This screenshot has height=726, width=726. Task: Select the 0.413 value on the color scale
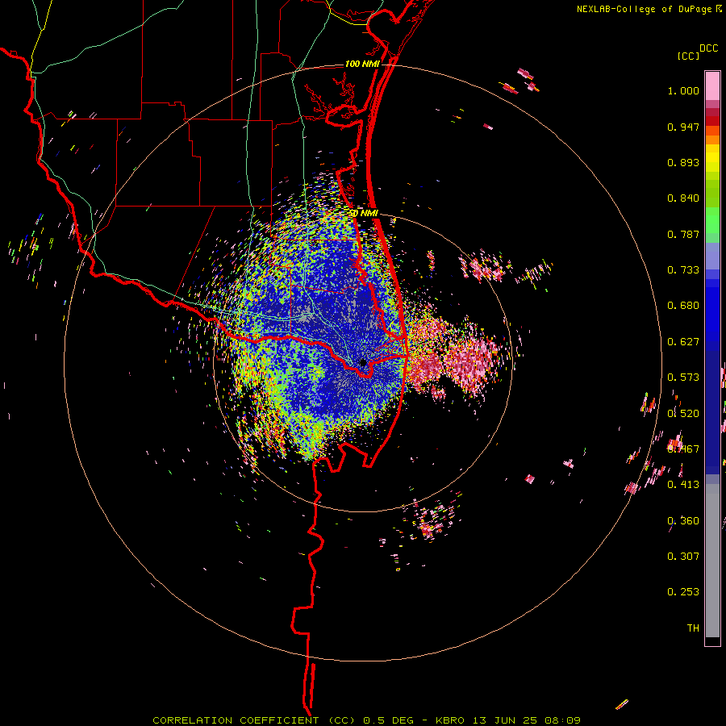click(x=683, y=485)
